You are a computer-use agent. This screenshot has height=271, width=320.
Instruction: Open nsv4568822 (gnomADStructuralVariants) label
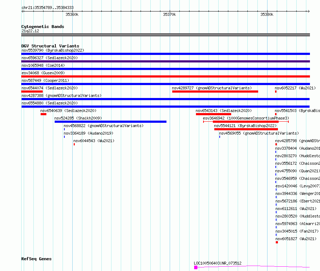104,126
